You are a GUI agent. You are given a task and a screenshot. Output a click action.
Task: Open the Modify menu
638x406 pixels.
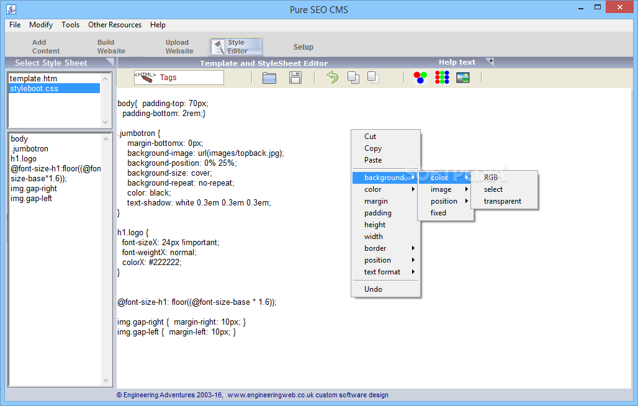(x=41, y=25)
